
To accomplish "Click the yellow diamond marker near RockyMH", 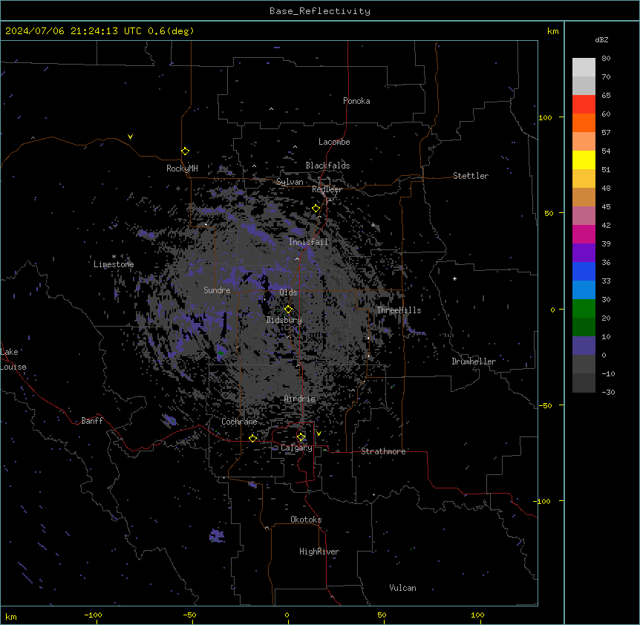I will [185, 151].
